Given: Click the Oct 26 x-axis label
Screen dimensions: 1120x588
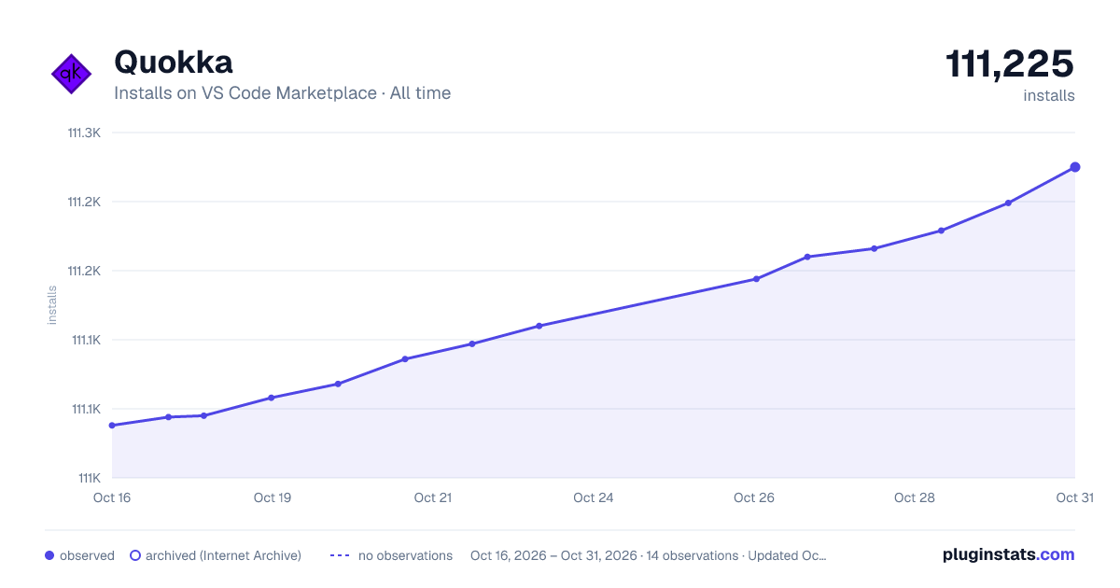Looking at the screenshot, I should 754,497.
